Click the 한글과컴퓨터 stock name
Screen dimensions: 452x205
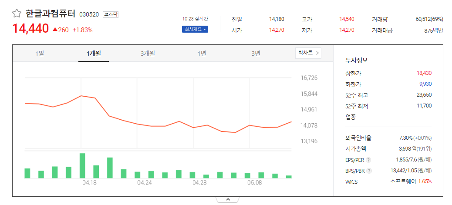50,13
